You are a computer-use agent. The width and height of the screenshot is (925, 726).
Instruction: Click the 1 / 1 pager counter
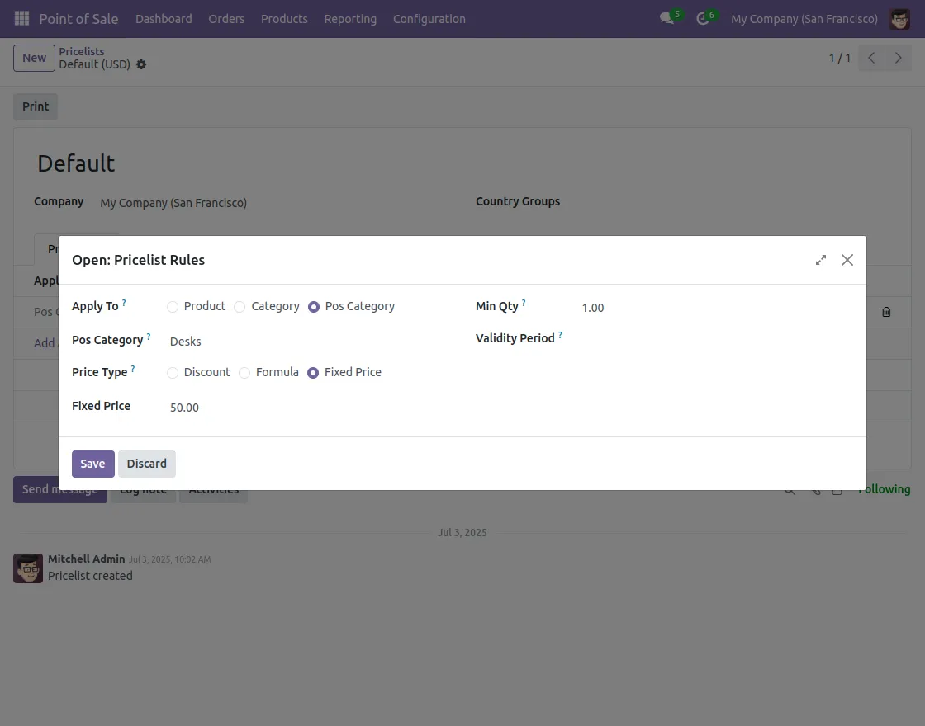pos(839,58)
